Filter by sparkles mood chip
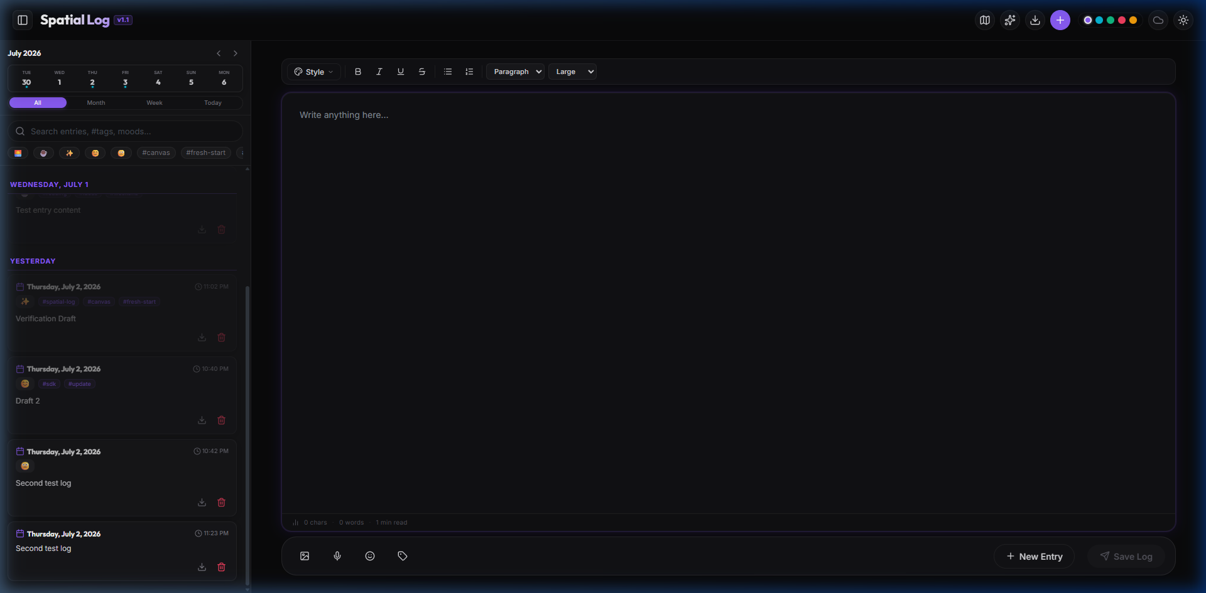 (x=69, y=153)
